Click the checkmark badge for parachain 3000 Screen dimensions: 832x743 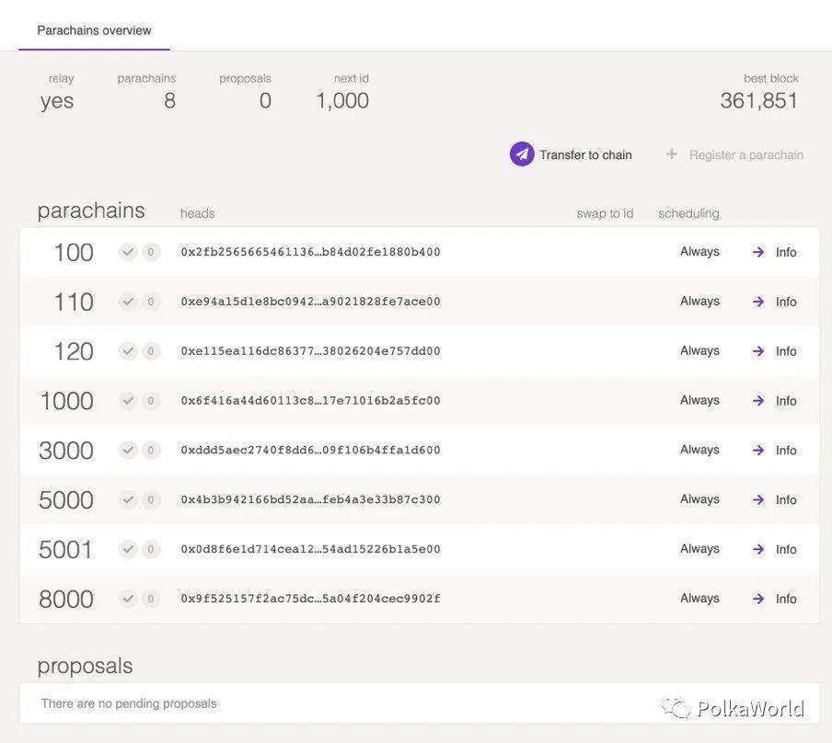pos(128,450)
